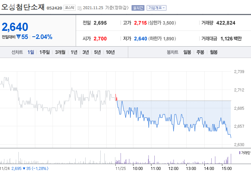Click the calendar clock icon beside the date

pos(79,8)
